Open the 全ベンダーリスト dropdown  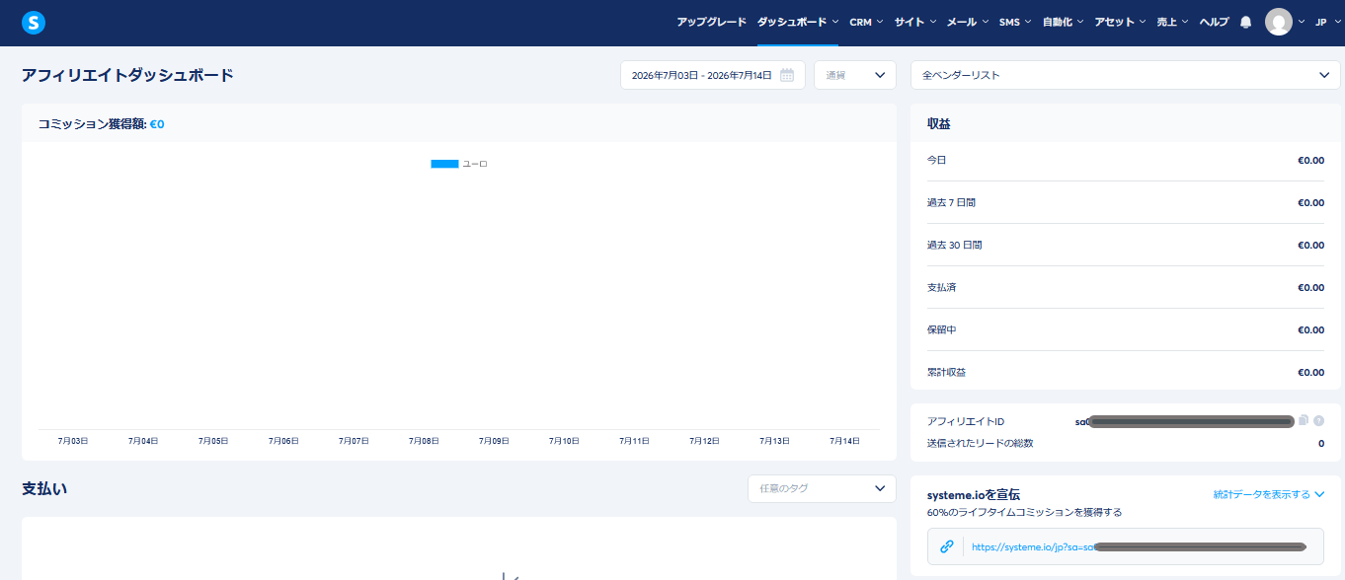point(1125,75)
